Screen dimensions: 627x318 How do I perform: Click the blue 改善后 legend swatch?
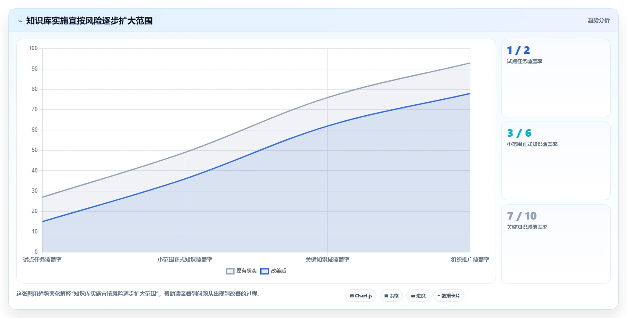click(x=264, y=271)
